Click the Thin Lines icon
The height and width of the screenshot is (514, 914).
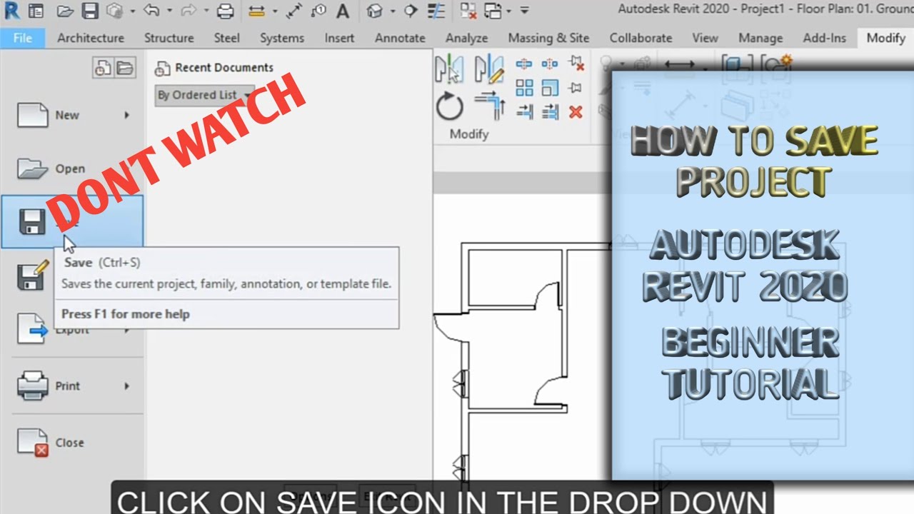436,11
